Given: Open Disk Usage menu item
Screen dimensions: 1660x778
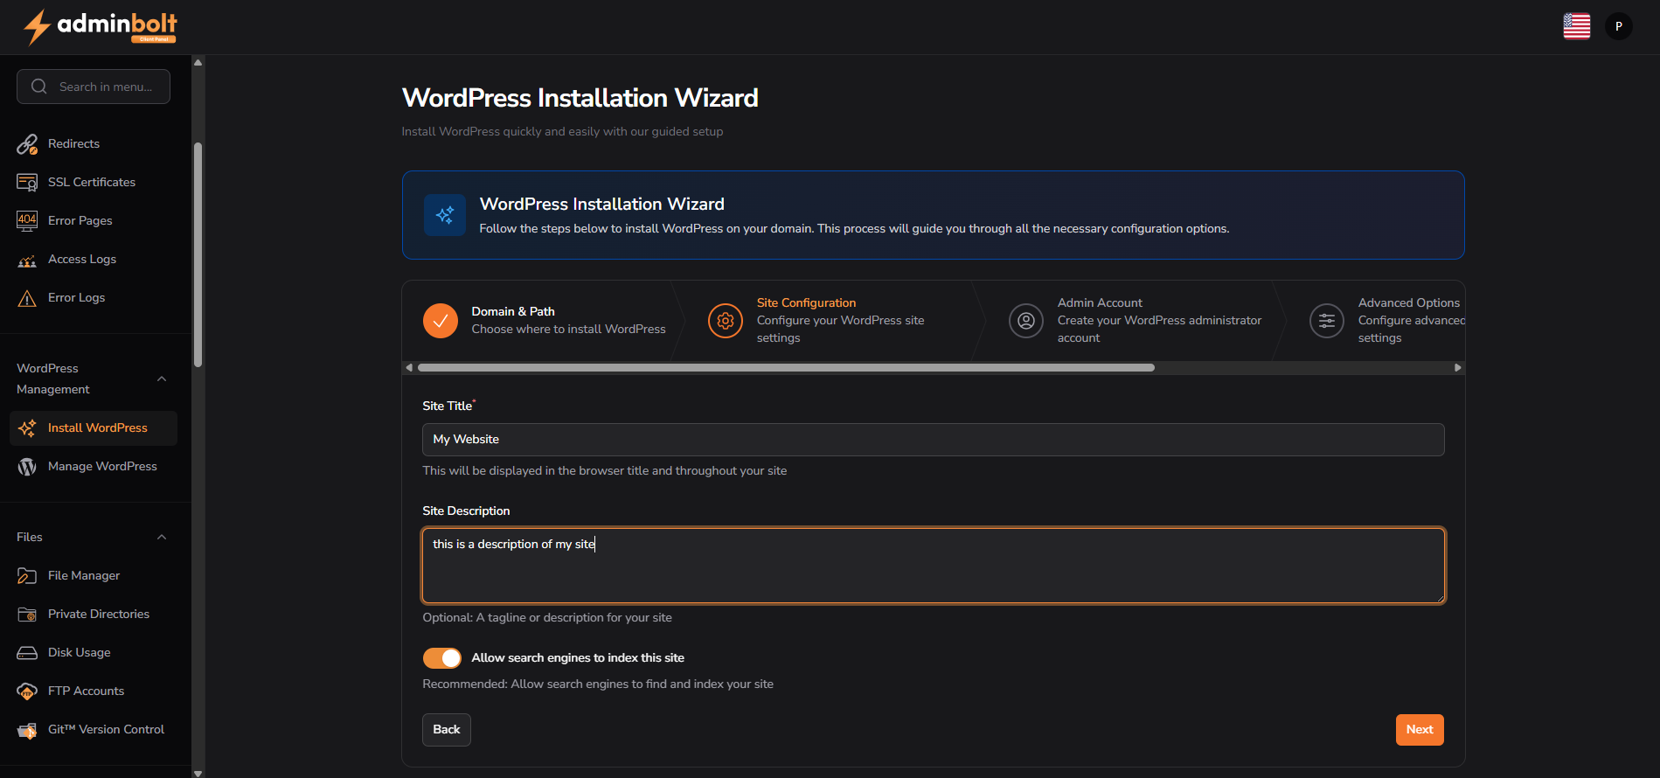Looking at the screenshot, I should pyautogui.click(x=94, y=652).
